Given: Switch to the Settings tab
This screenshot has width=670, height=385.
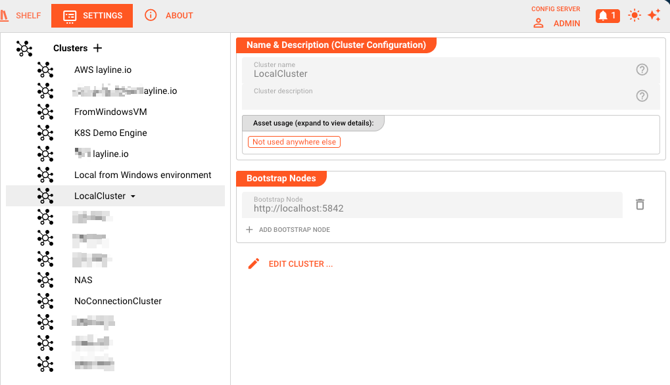Looking at the screenshot, I should pyautogui.click(x=92, y=16).
